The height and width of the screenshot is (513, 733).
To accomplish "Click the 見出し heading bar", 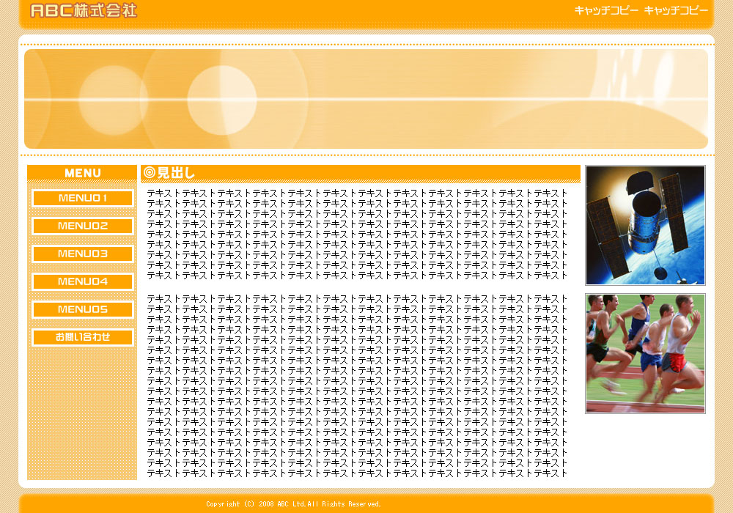I will pyautogui.click(x=361, y=173).
